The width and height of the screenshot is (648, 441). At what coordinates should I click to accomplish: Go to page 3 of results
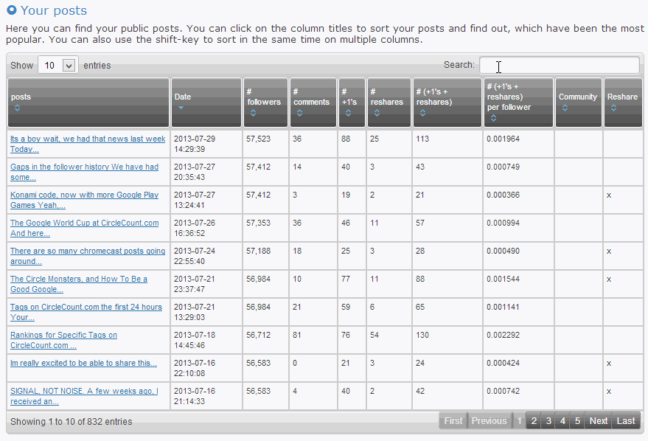(548, 421)
